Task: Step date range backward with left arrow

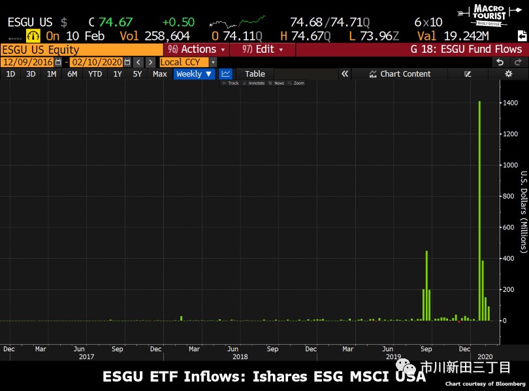Action: click(x=138, y=63)
